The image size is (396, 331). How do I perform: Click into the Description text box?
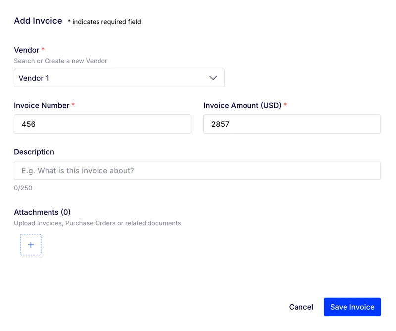197,171
